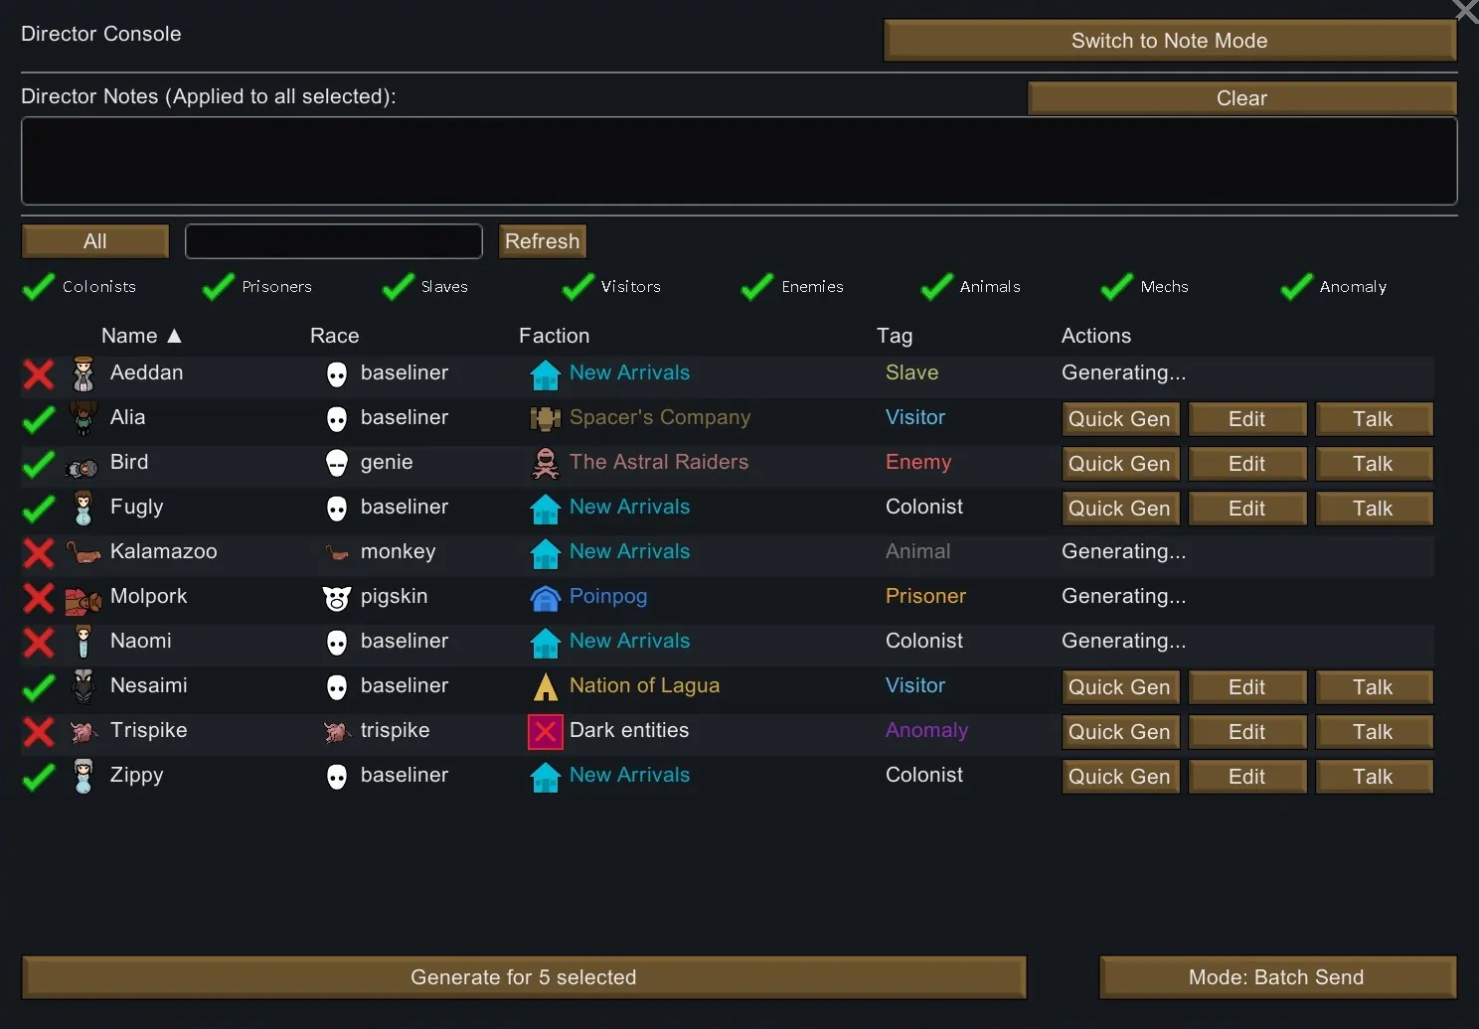Click the Poinpog faction icon
The width and height of the screenshot is (1479, 1029).
(x=545, y=598)
